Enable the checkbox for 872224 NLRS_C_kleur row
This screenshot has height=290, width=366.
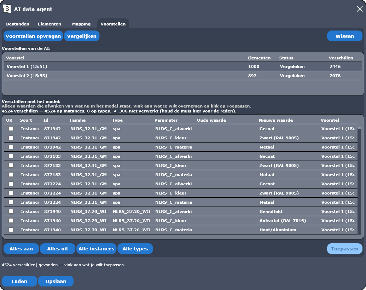point(11,193)
